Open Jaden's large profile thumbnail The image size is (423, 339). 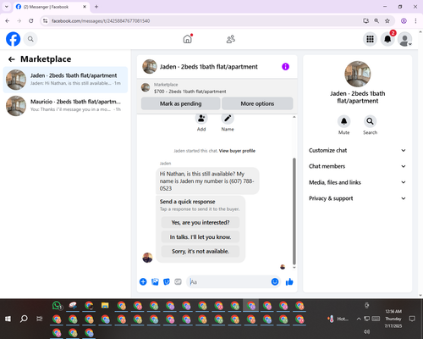358,74
